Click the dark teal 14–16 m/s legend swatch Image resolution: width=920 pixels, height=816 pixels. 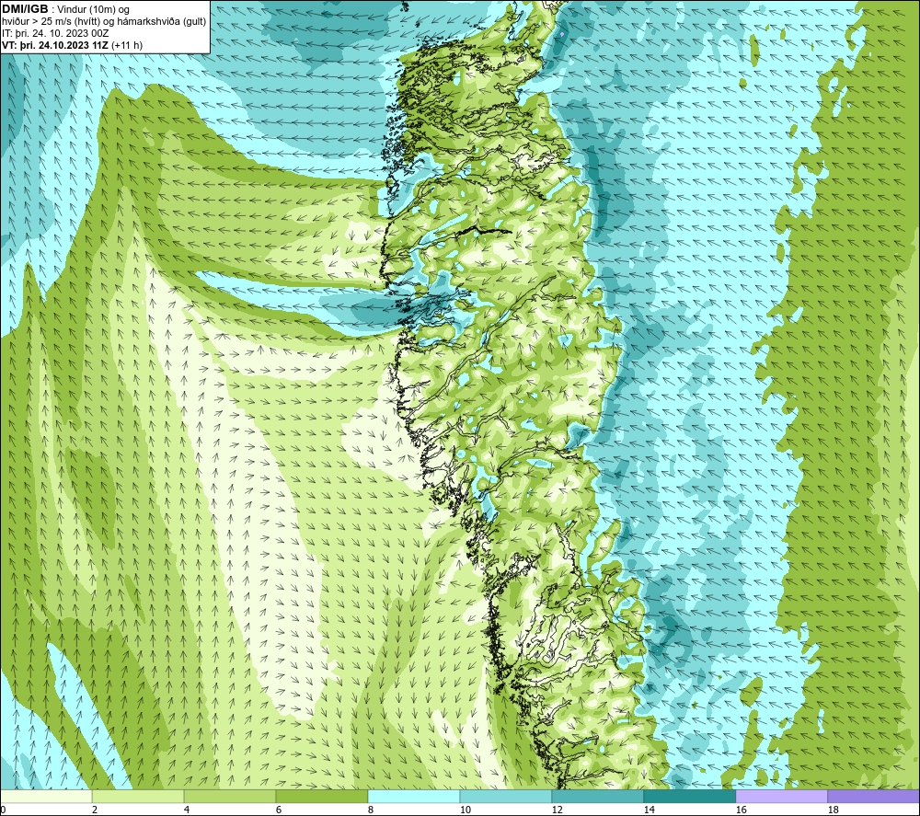pyautogui.click(x=689, y=797)
